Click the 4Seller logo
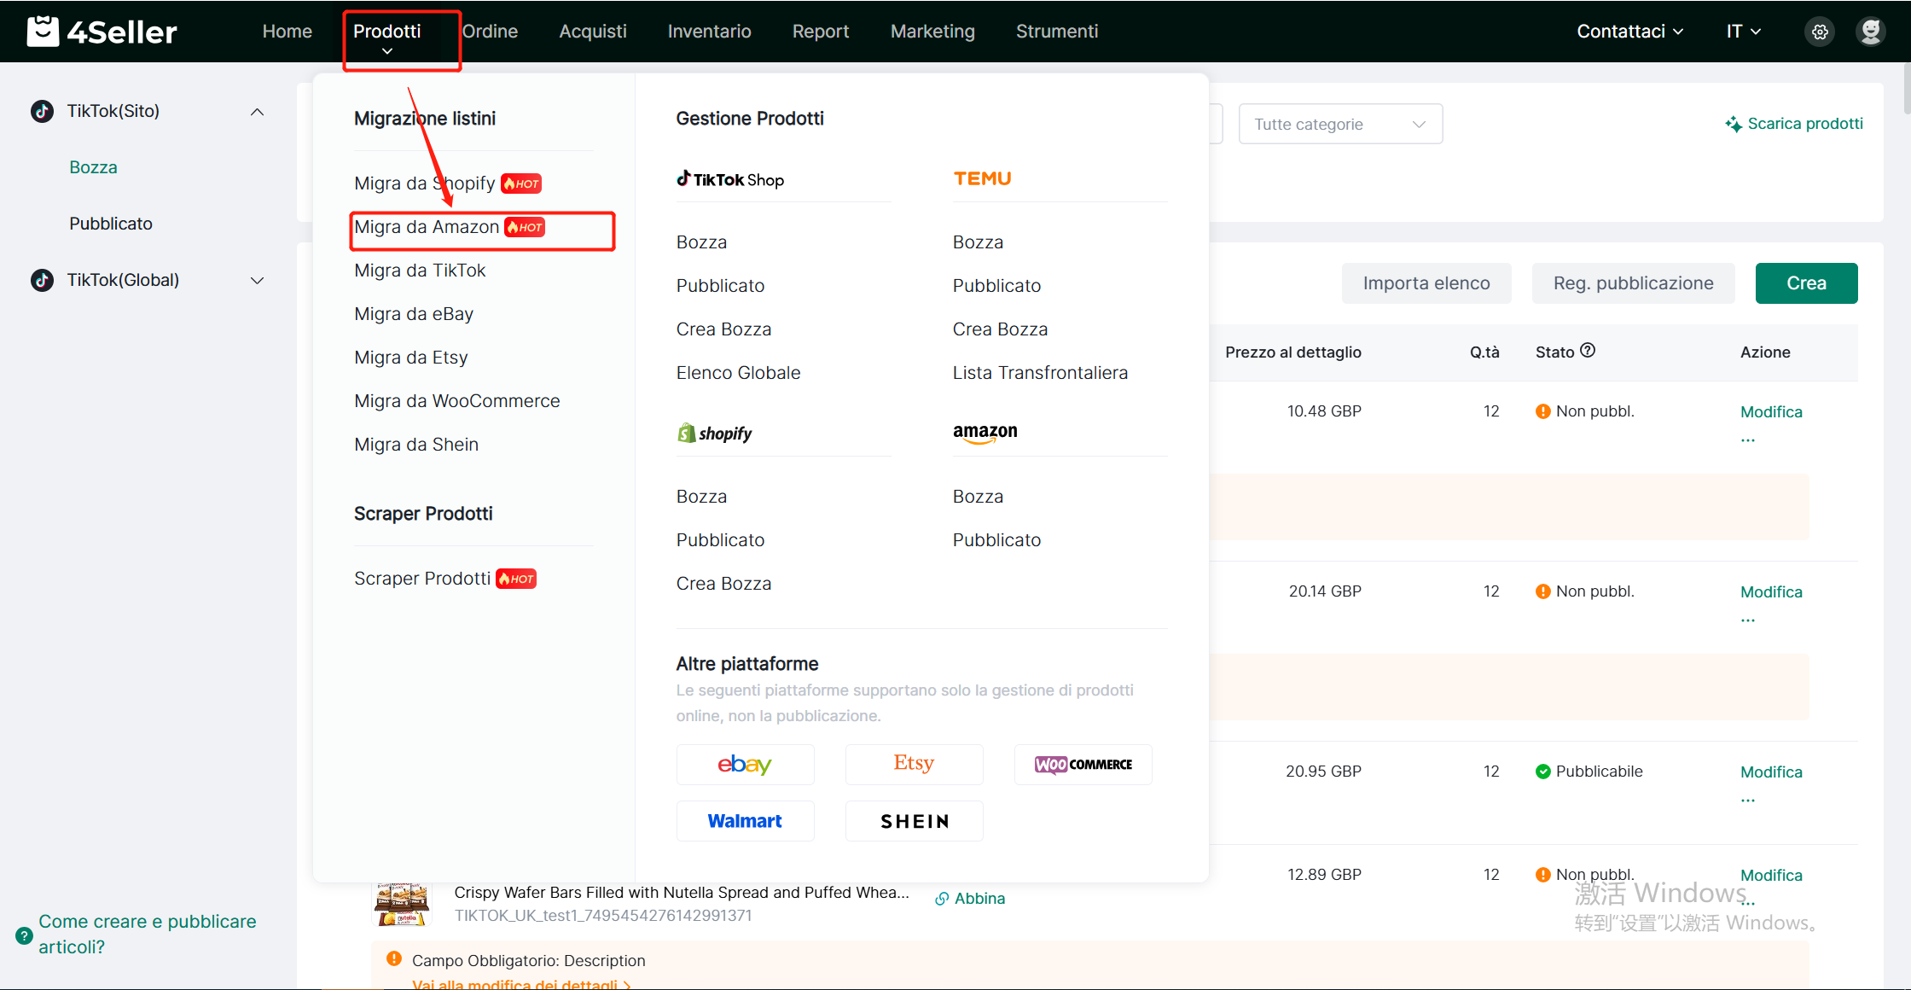This screenshot has width=1911, height=990. pos(102,32)
